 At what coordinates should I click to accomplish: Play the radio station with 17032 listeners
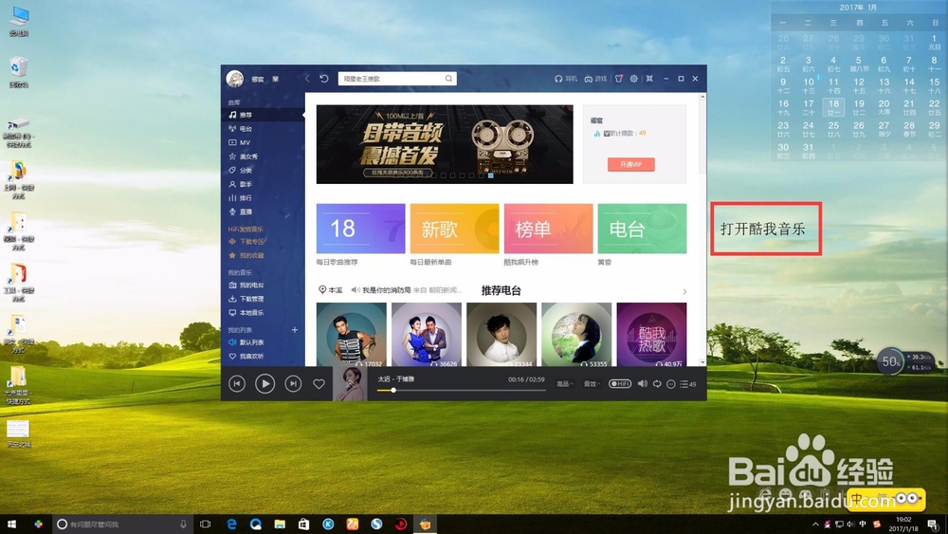pyautogui.click(x=352, y=335)
